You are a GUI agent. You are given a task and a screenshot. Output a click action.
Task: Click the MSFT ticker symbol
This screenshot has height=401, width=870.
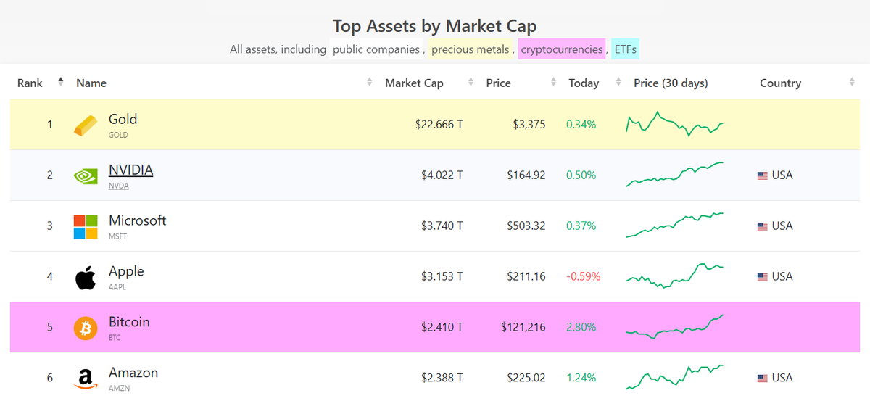117,236
